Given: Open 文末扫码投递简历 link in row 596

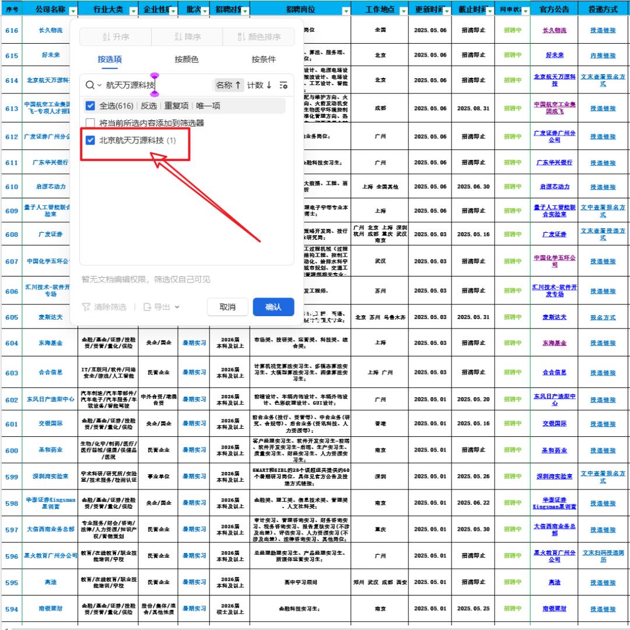Looking at the screenshot, I should coord(603,556).
